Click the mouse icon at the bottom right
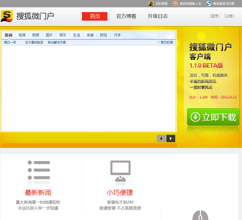Screen dimensions: 242x220 coord(200,215)
